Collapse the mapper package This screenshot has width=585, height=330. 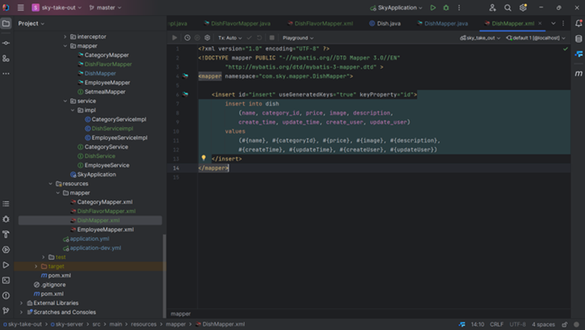tap(65, 46)
